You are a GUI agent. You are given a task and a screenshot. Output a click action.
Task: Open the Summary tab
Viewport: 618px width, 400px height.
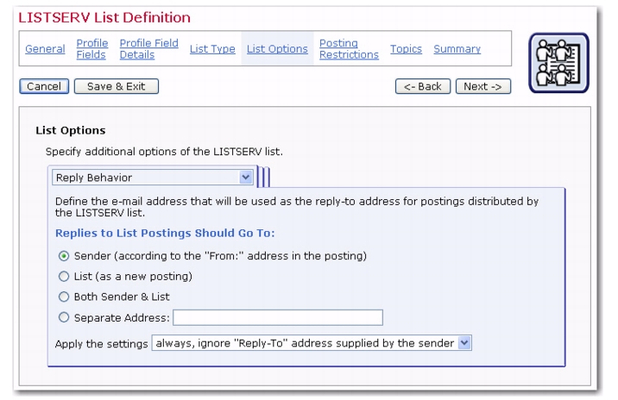[x=457, y=49]
